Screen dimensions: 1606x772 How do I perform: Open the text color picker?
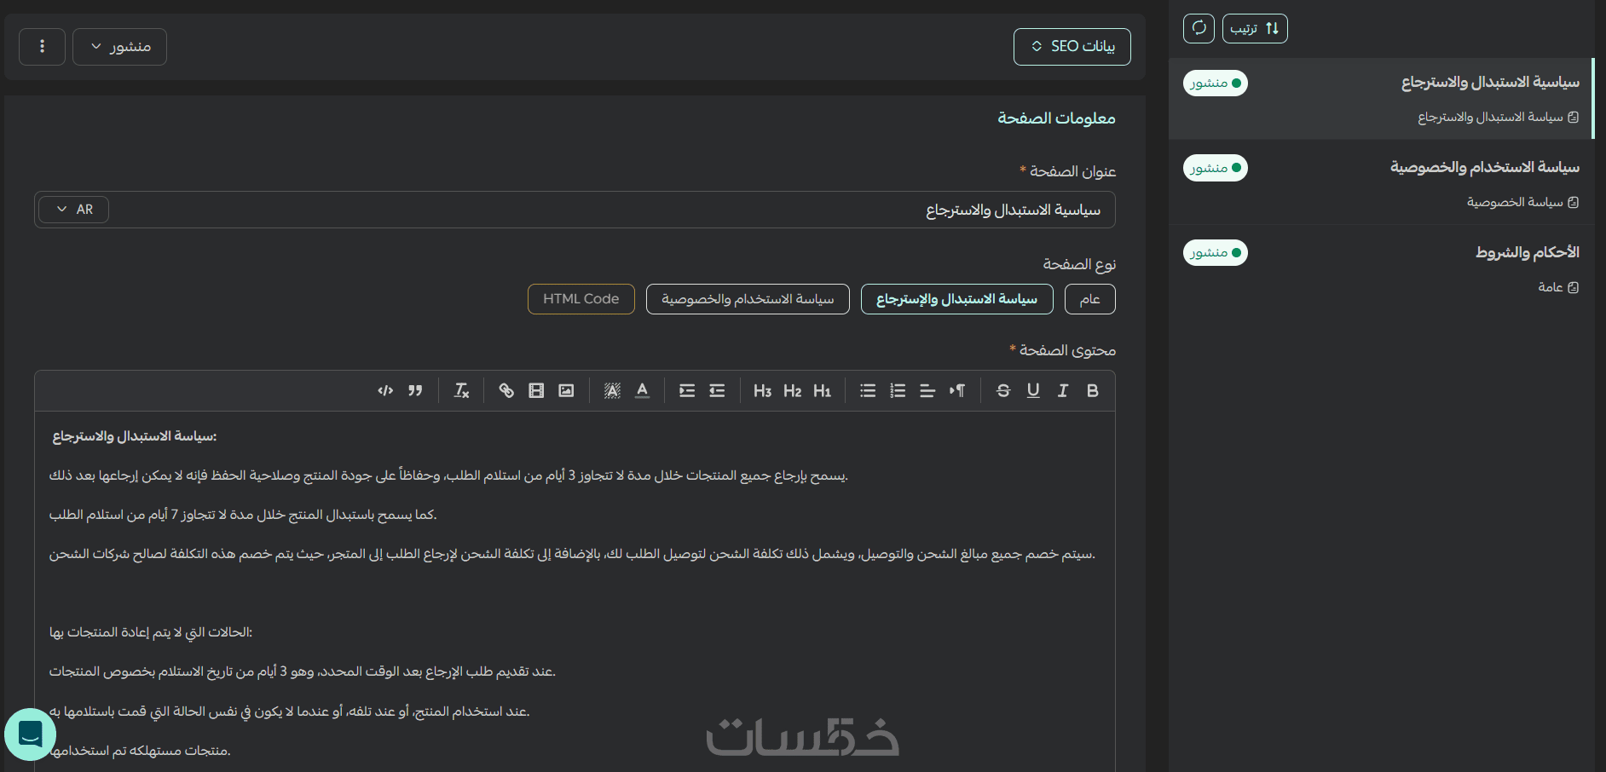coord(642,390)
